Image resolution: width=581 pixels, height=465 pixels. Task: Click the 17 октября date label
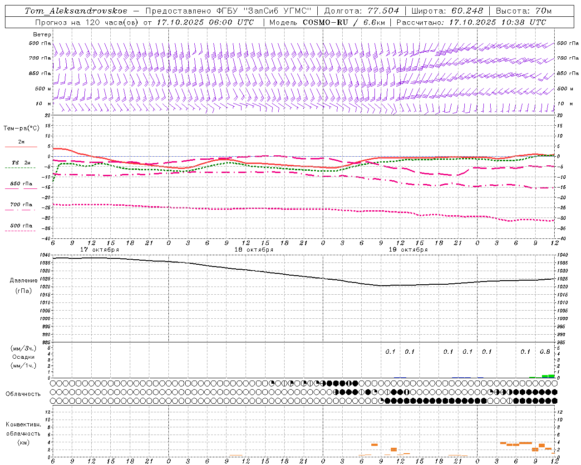(99, 250)
